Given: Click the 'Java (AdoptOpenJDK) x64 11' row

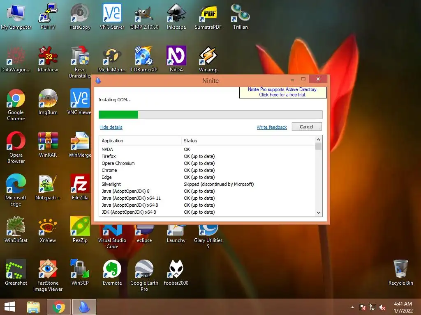Looking at the screenshot, I should pyautogui.click(x=207, y=198).
